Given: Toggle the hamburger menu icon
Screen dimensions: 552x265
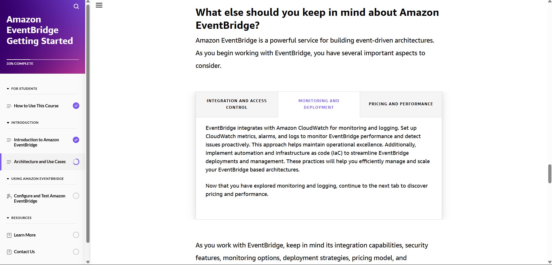Looking at the screenshot, I should pos(99,5).
